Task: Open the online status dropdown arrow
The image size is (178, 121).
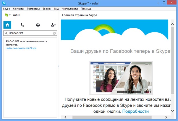Action: click(10, 15)
